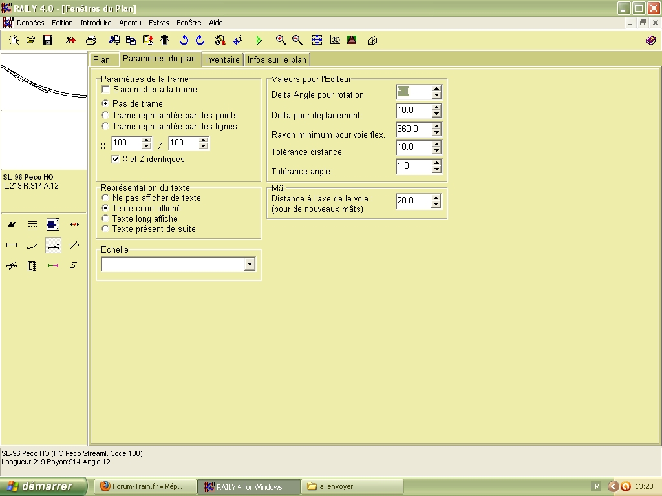Click the Tolérance distance input field

pos(414,147)
